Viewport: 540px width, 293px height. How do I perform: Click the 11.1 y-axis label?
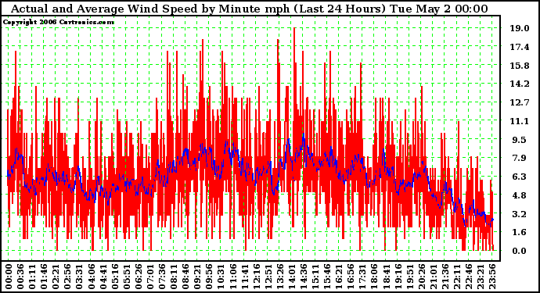click(520, 121)
